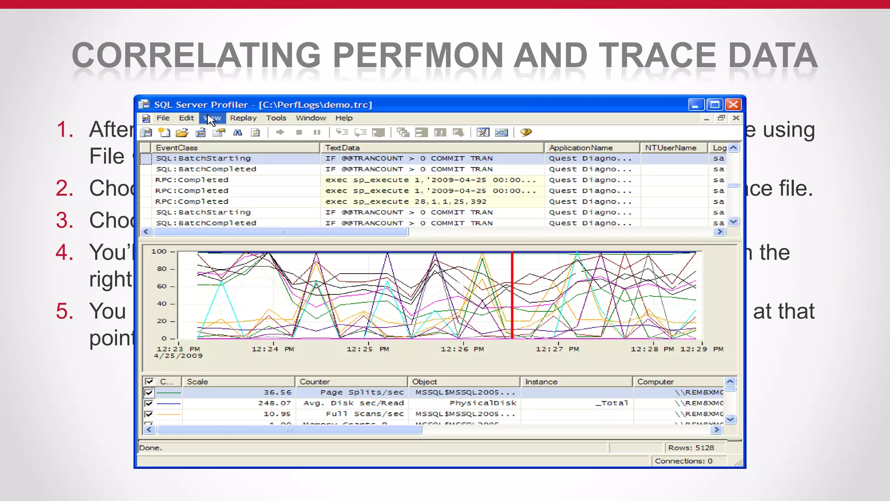The width and height of the screenshot is (890, 501).
Task: Click the orange Full Scans line swatch
Action: pyautogui.click(x=168, y=414)
